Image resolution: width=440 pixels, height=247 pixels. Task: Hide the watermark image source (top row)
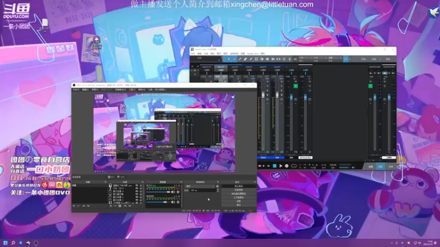pos(136,186)
